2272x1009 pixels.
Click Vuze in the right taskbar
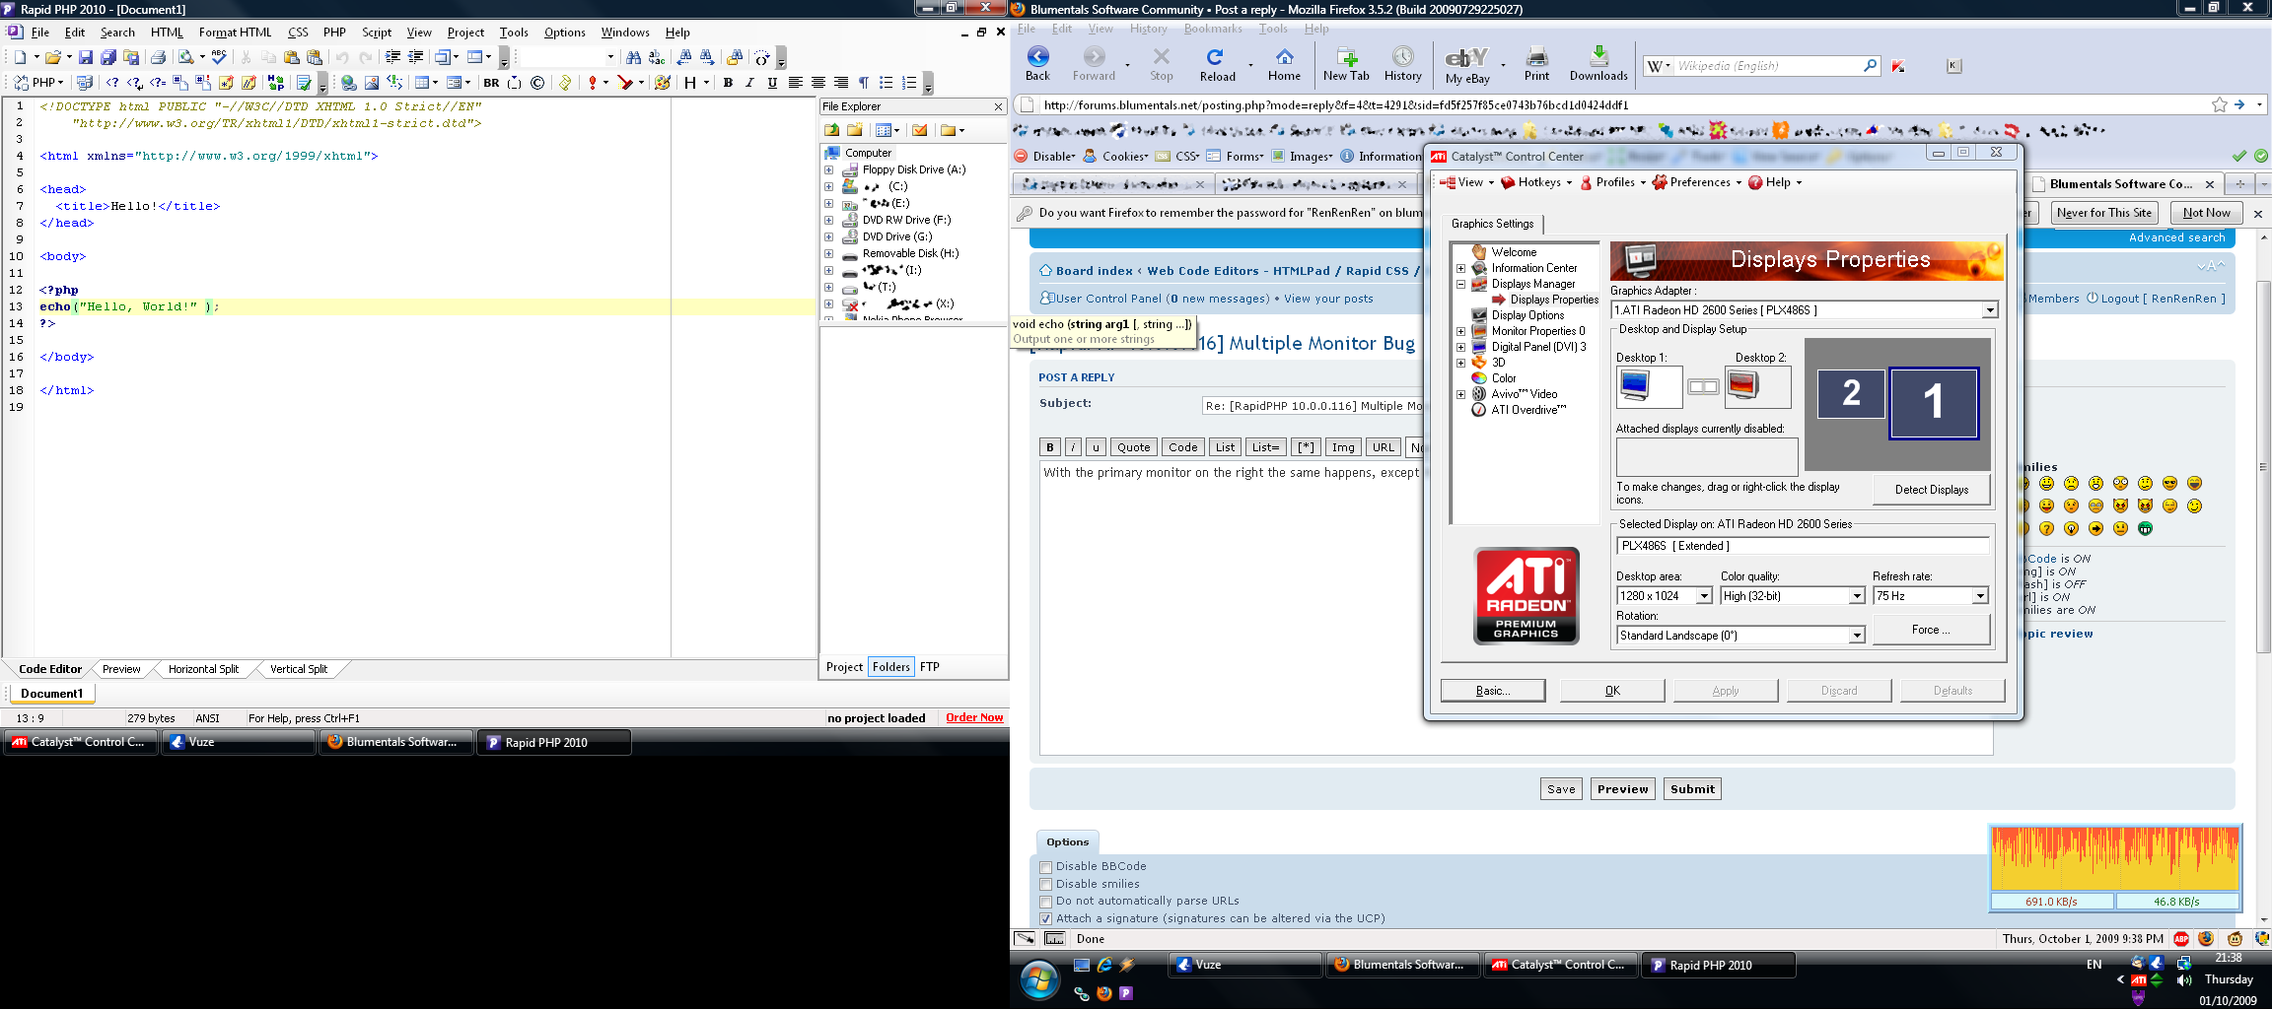coord(1244,966)
